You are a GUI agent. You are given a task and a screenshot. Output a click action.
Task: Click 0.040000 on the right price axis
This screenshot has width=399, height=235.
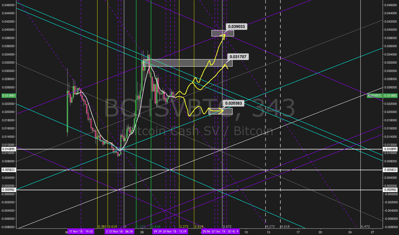click(390, 30)
